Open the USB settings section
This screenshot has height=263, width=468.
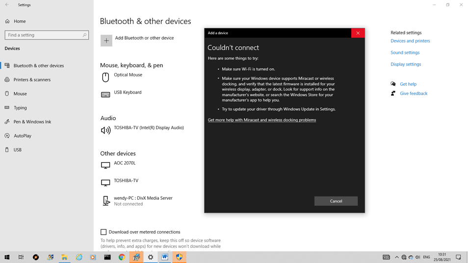click(17, 149)
